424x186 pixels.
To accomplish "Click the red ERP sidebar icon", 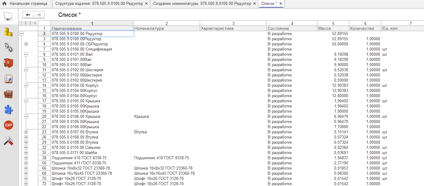I will (9, 125).
